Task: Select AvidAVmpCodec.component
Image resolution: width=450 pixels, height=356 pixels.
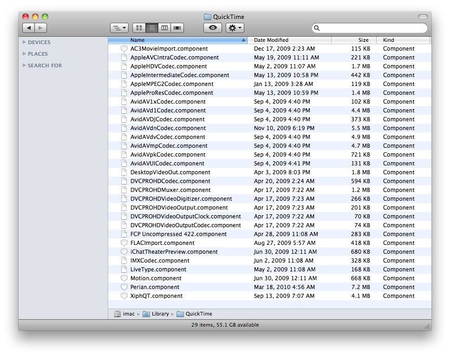Action: [269, 146]
